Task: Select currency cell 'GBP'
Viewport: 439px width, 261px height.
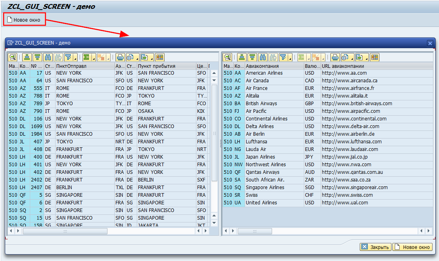Action: (312, 104)
